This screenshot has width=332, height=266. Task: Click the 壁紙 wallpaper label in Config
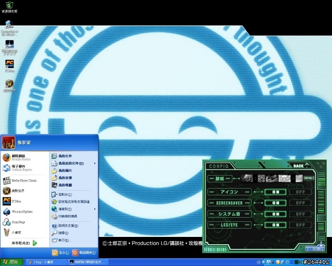(x=219, y=179)
